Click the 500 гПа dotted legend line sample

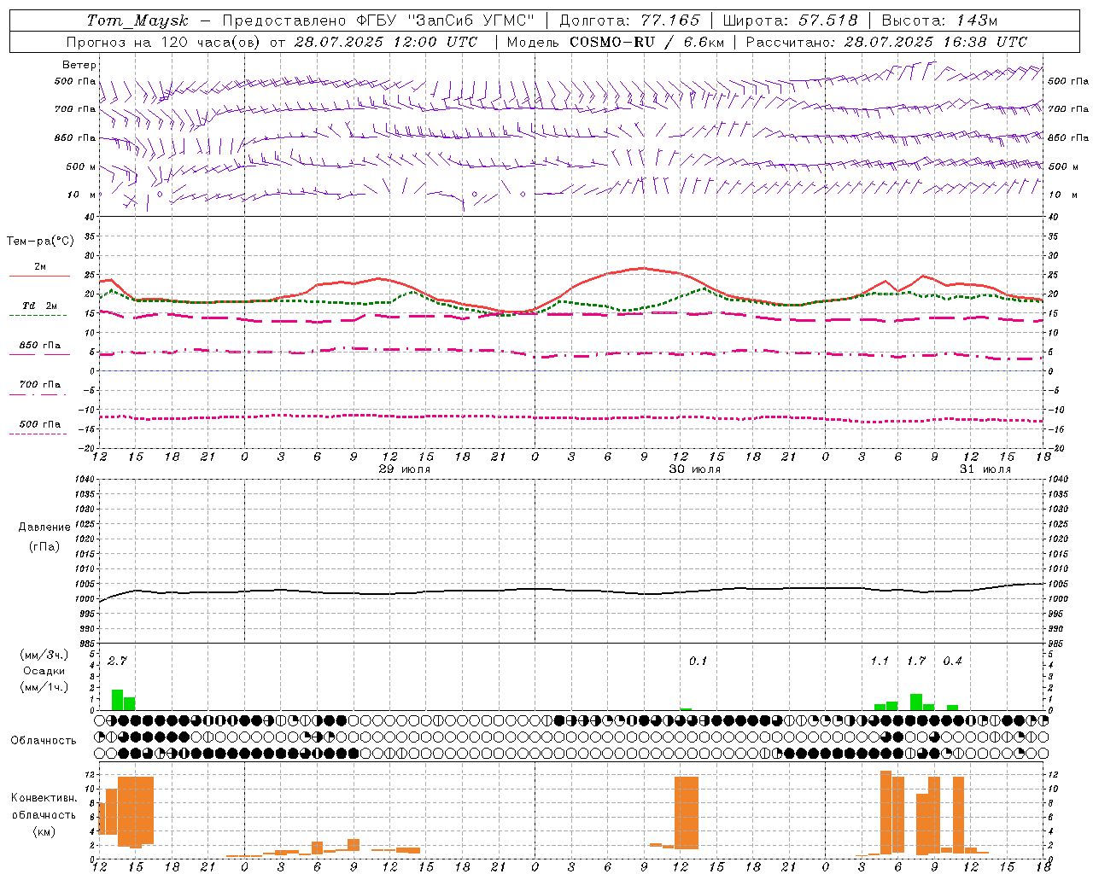pyautogui.click(x=38, y=434)
